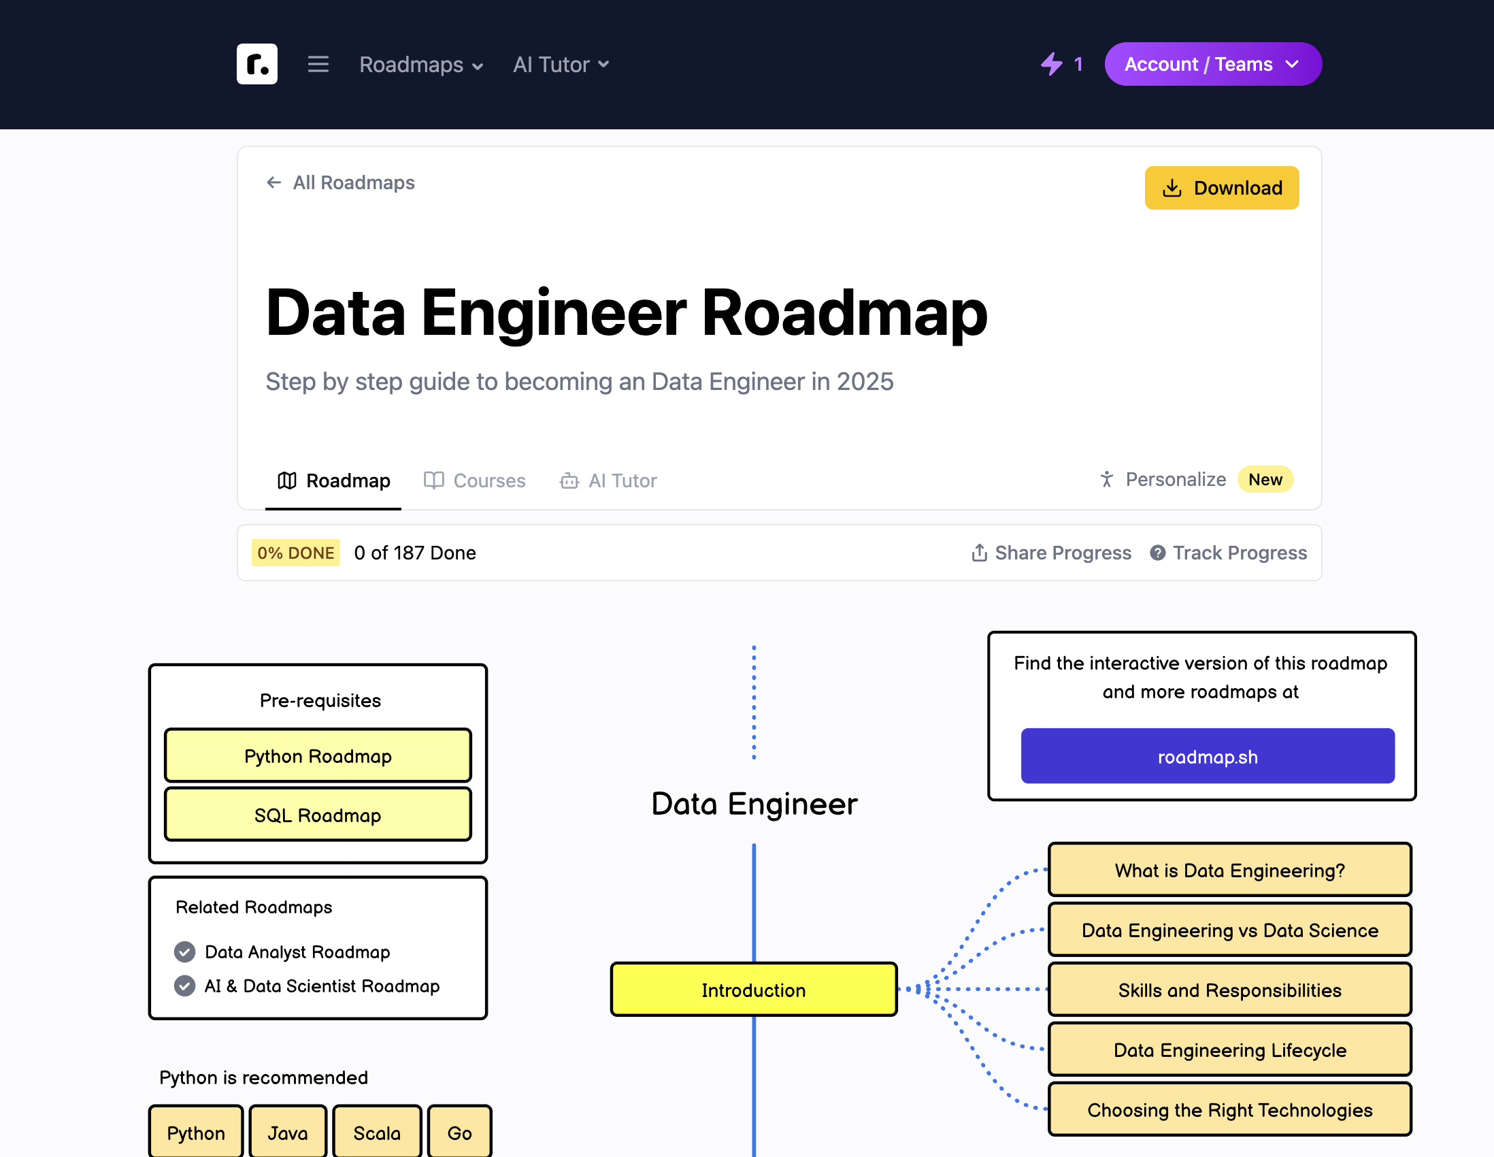
Task: Click the 'Step by step guide' subtitle
Action: (580, 382)
